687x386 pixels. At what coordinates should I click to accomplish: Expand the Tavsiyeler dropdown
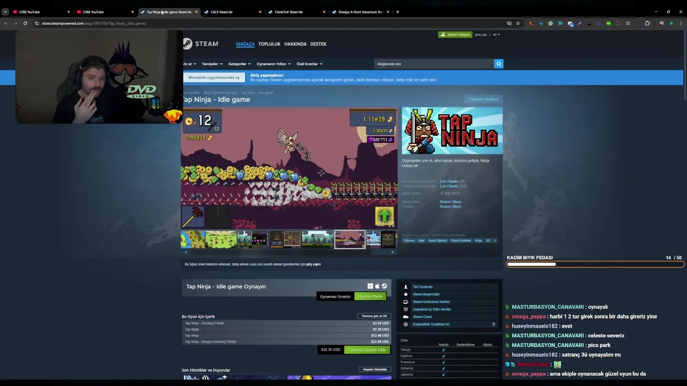(x=212, y=64)
